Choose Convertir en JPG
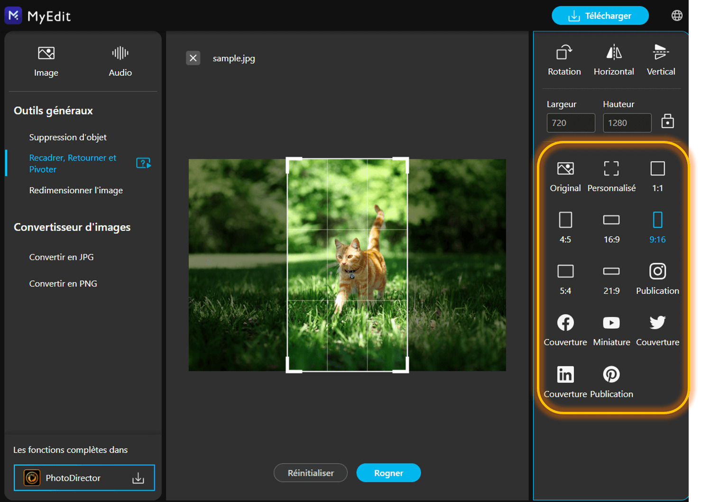The width and height of the screenshot is (701, 502). pos(61,257)
